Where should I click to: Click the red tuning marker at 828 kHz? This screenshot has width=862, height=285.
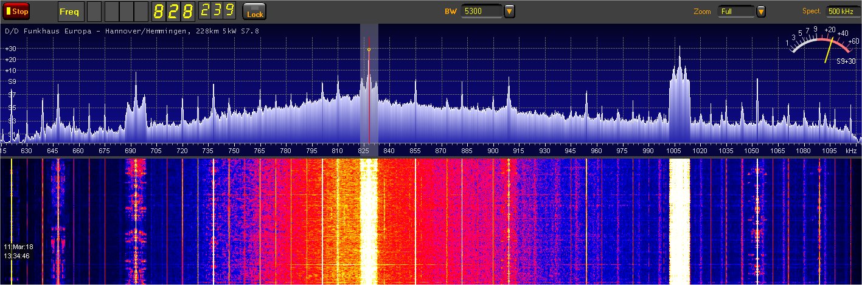(x=369, y=91)
